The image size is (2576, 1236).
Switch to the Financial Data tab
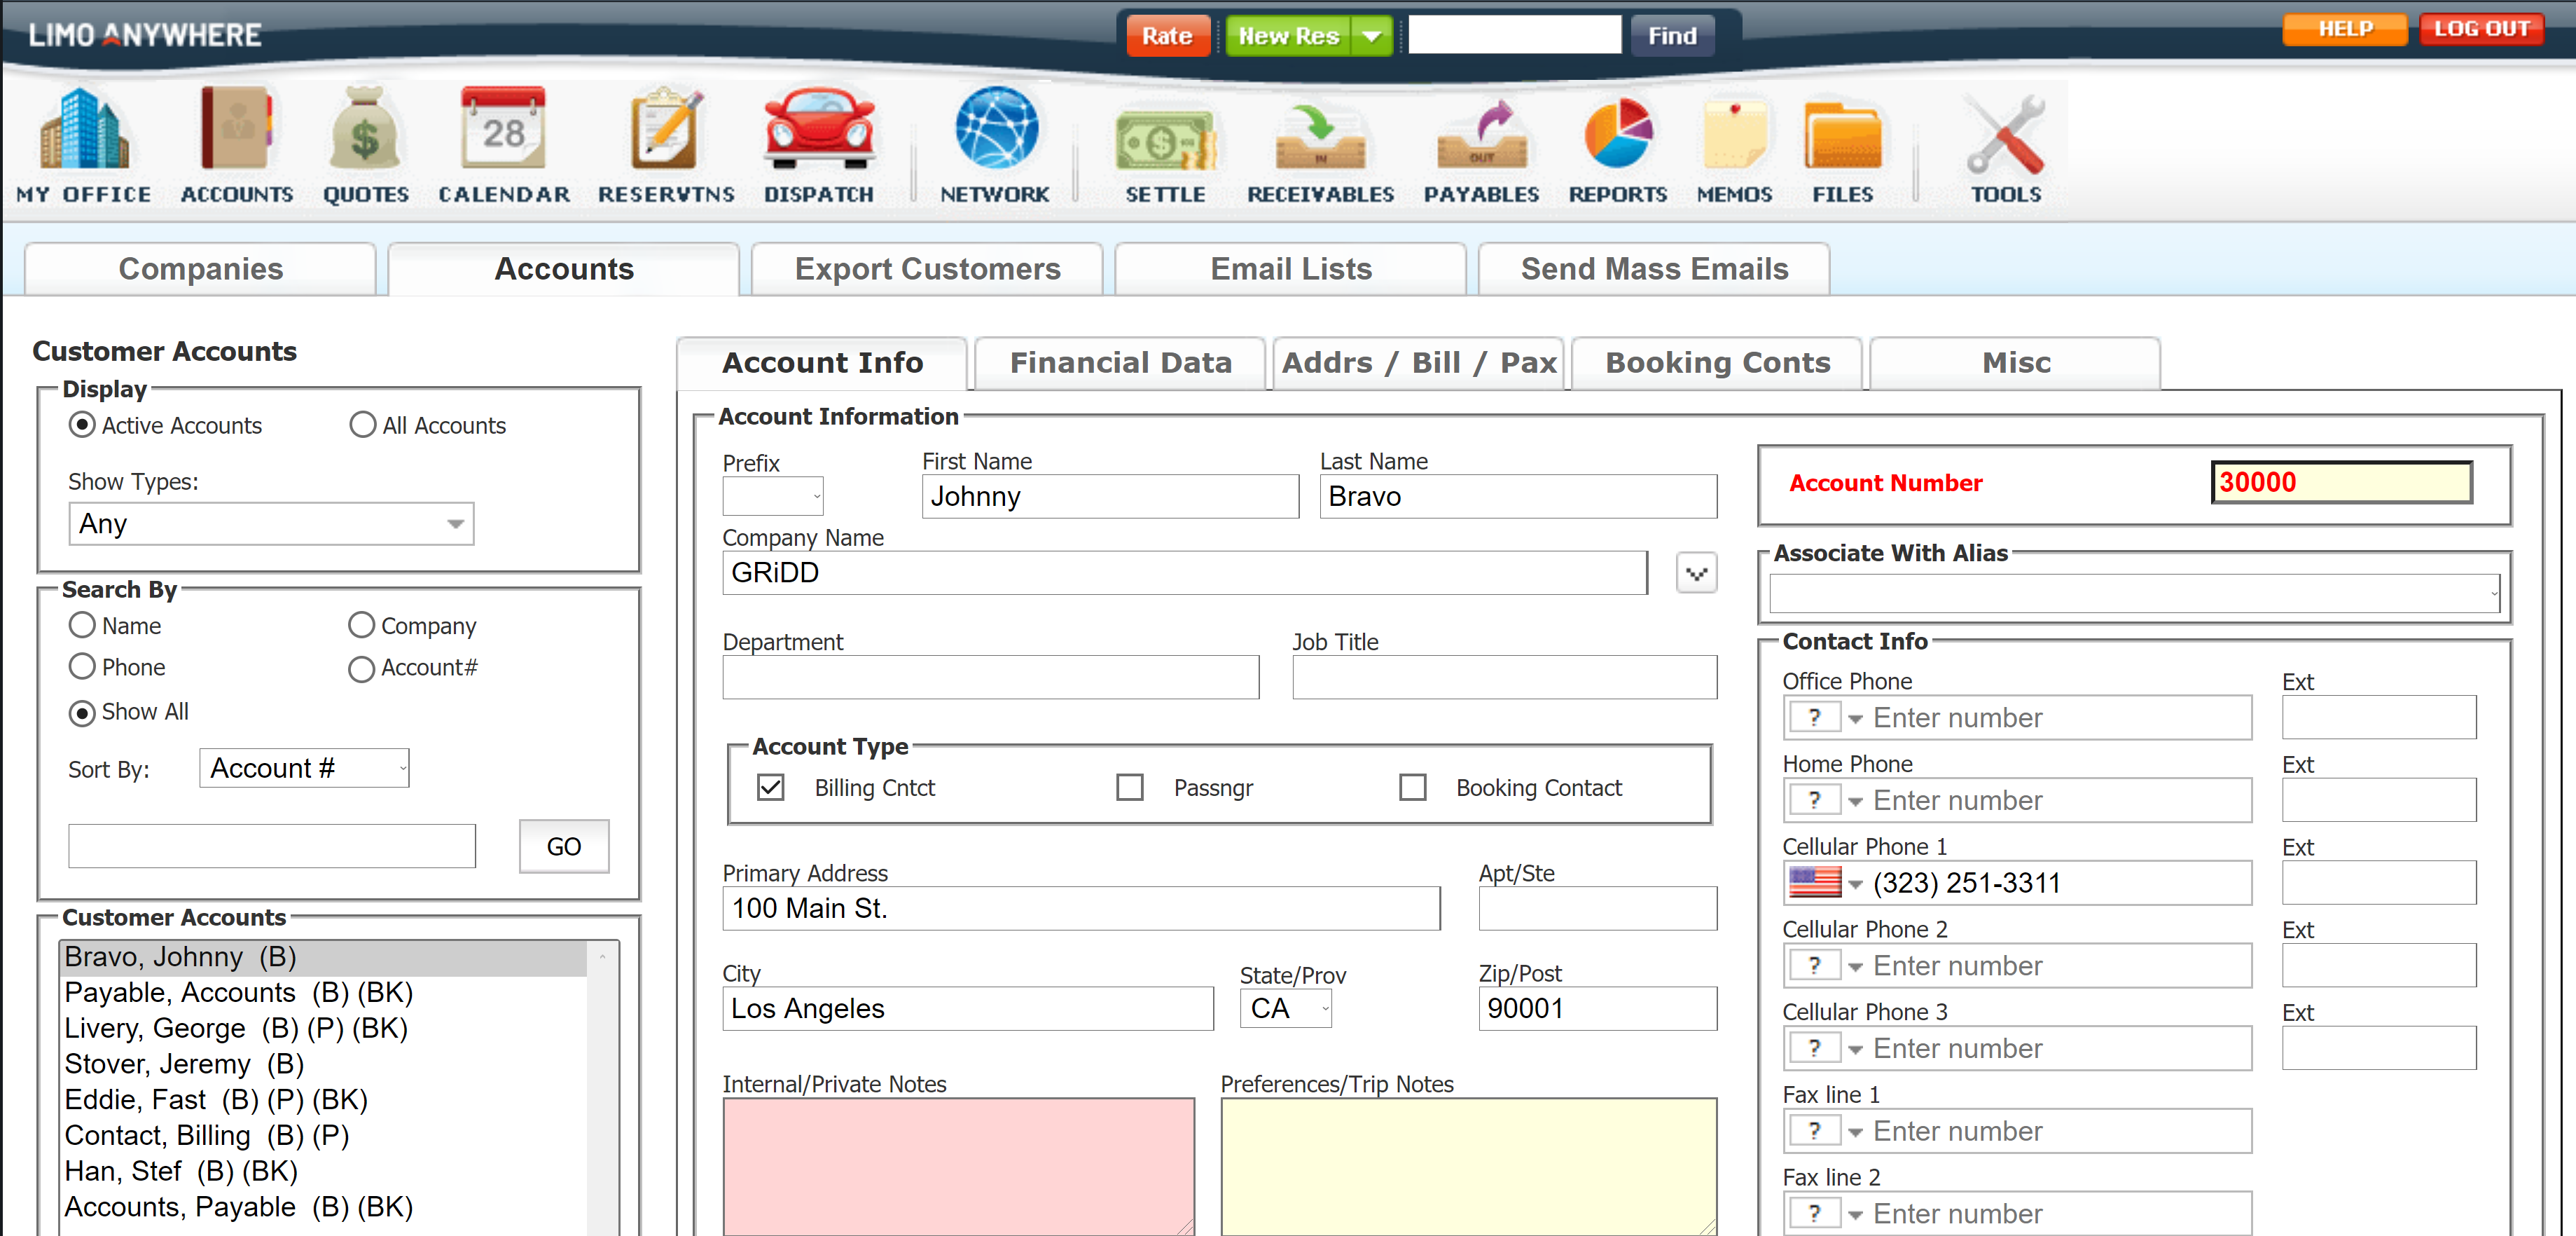click(1120, 362)
